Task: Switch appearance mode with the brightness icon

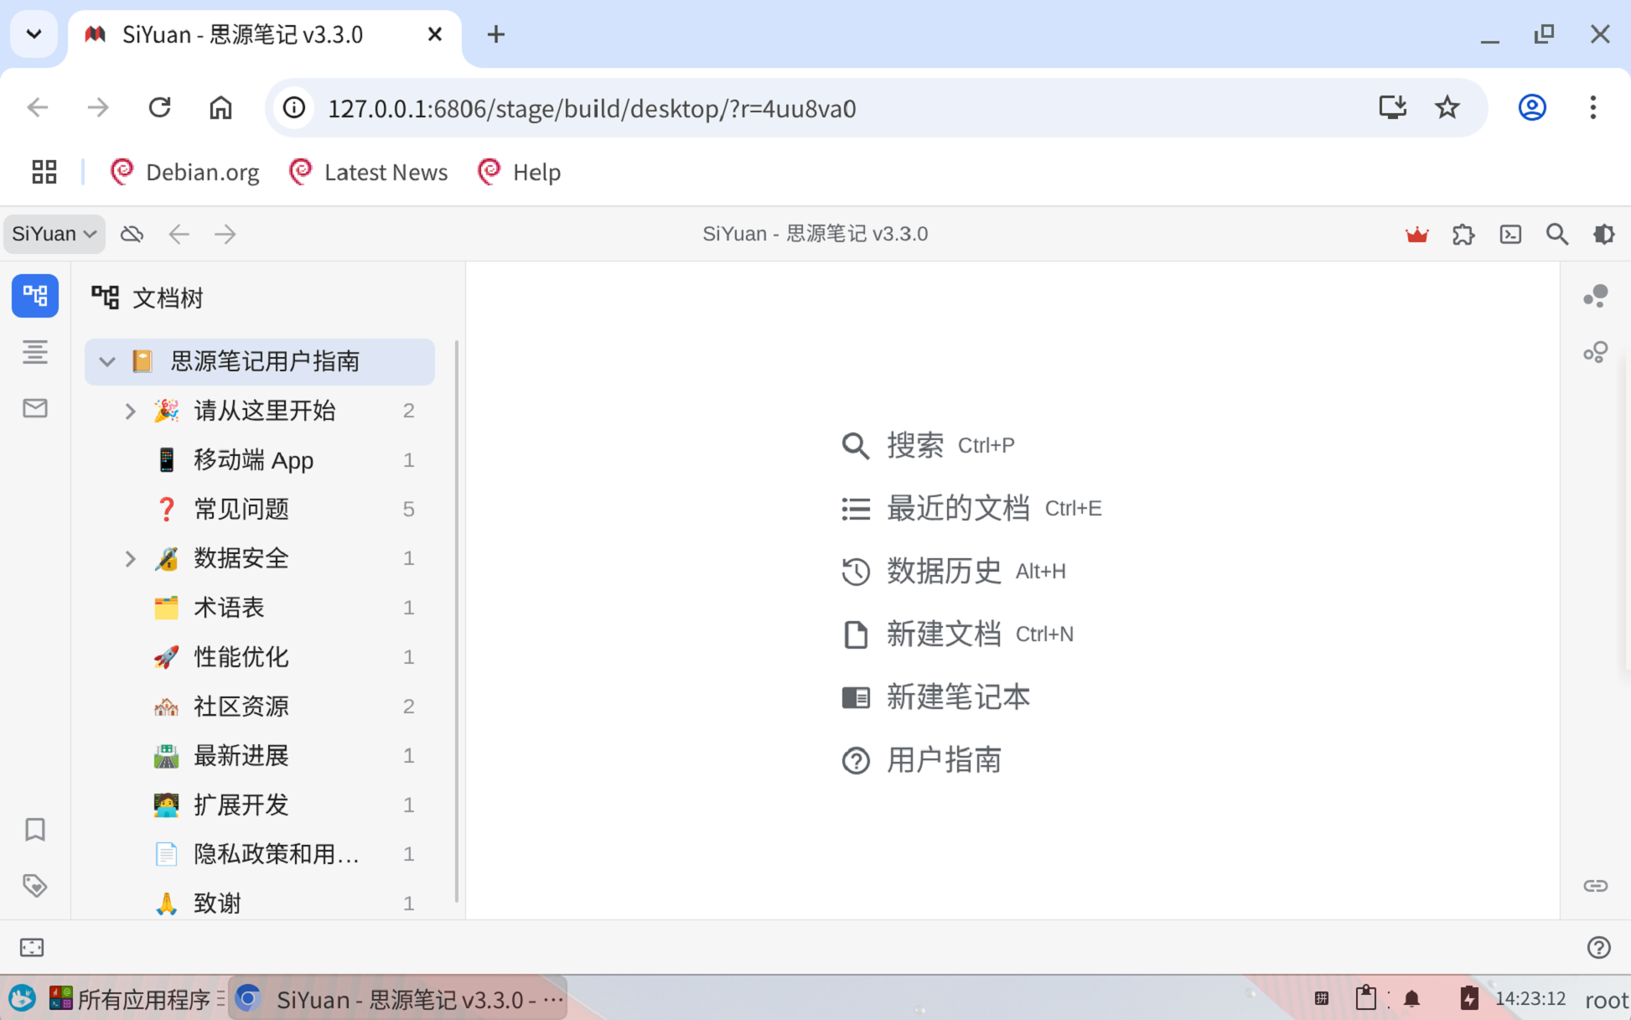Action: point(1603,234)
